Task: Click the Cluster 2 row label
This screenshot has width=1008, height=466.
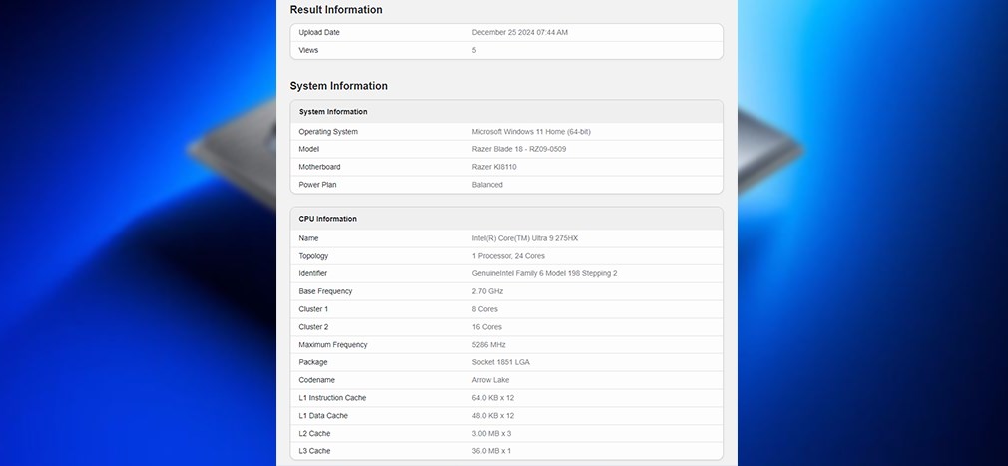Action: pyautogui.click(x=313, y=327)
